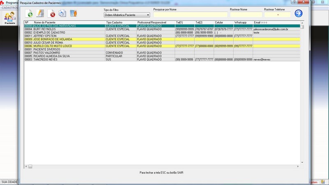This screenshot has width=329, height=185.
Task: Click the horizontal scrollbar right arrow
Action: [298, 166]
